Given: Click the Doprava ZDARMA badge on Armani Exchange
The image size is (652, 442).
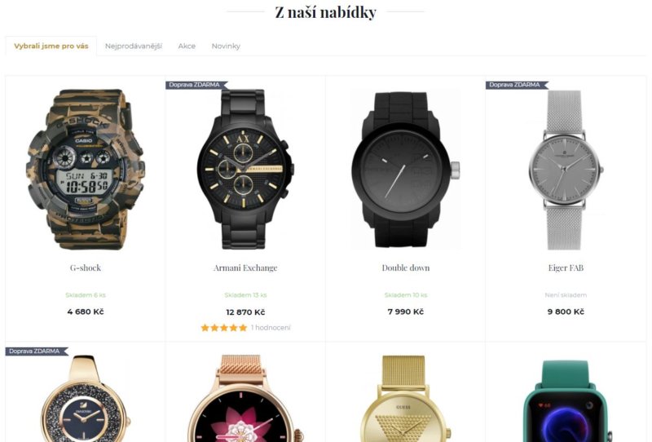Looking at the screenshot, I should click(196, 85).
